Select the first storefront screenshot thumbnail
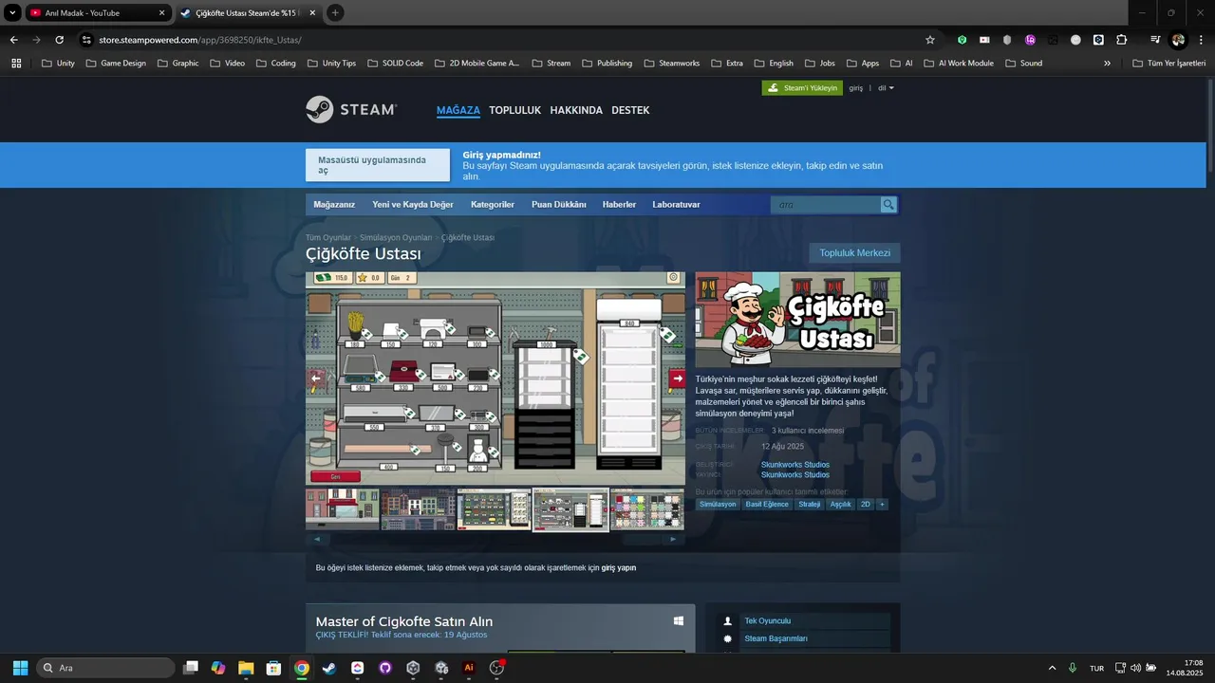Image resolution: width=1215 pixels, height=683 pixels. (342, 509)
